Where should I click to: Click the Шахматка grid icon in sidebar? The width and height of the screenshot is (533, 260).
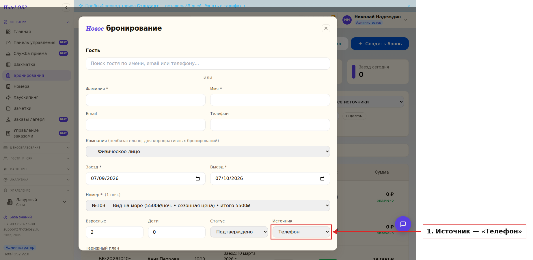(8, 64)
